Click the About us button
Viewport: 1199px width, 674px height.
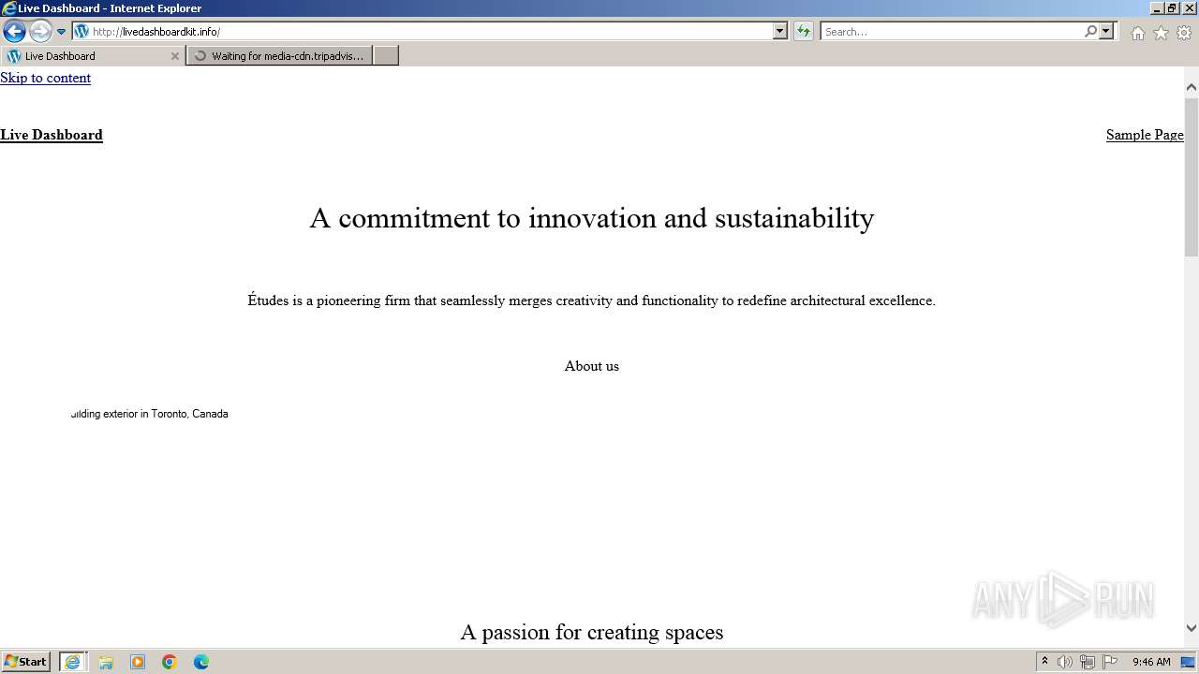coord(592,366)
